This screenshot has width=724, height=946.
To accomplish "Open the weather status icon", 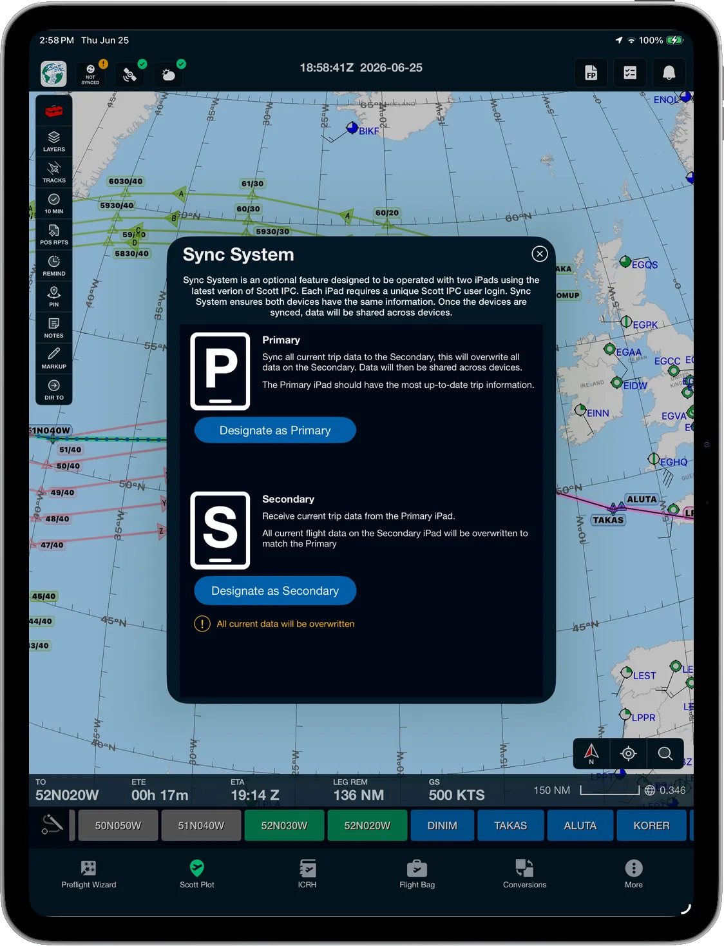I will coord(169,74).
